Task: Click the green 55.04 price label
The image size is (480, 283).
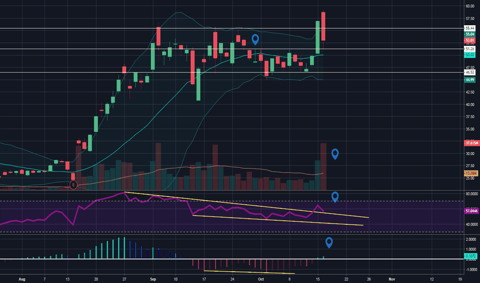Action: coord(470,34)
